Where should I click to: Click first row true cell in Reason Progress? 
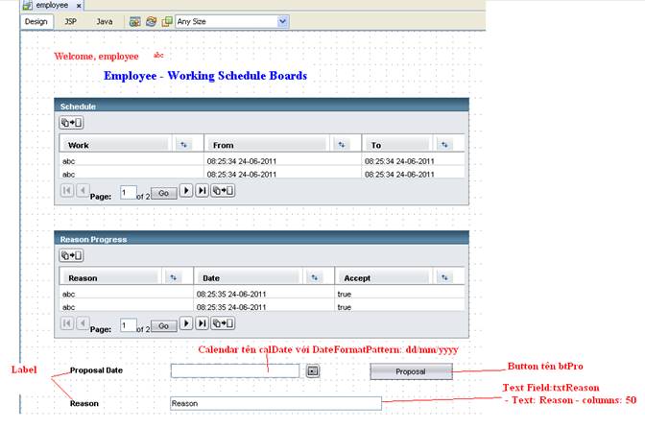coord(345,294)
